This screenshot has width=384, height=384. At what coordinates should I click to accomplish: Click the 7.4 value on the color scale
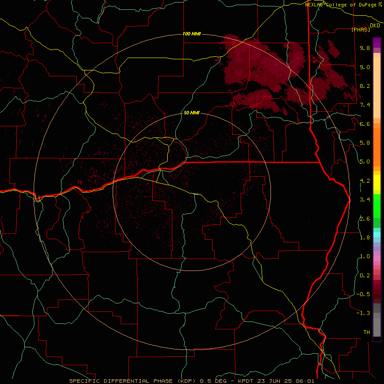click(365, 105)
